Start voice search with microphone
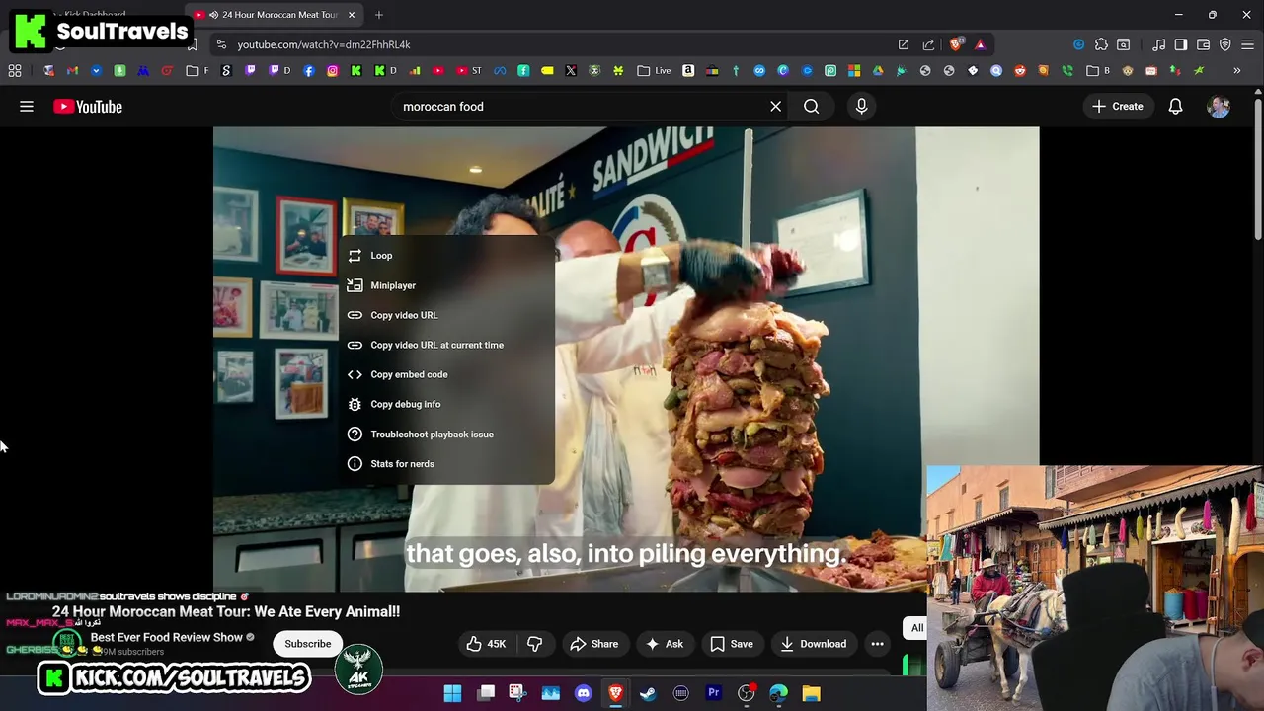1264x711 pixels. click(861, 106)
